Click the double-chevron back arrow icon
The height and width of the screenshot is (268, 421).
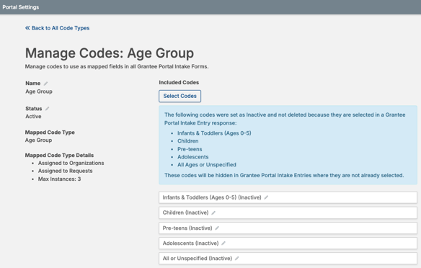pyautogui.click(x=27, y=28)
